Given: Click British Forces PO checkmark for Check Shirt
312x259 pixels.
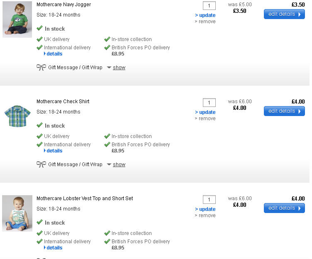Looking at the screenshot, I should [x=107, y=145].
